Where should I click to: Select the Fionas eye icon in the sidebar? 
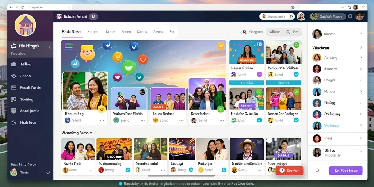pos(14,76)
